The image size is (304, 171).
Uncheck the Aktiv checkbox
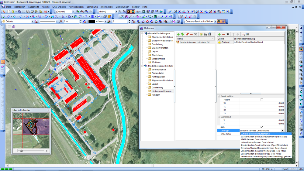click(262, 127)
